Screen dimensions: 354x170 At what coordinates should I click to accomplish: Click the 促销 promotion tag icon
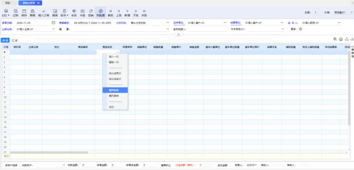point(91,13)
